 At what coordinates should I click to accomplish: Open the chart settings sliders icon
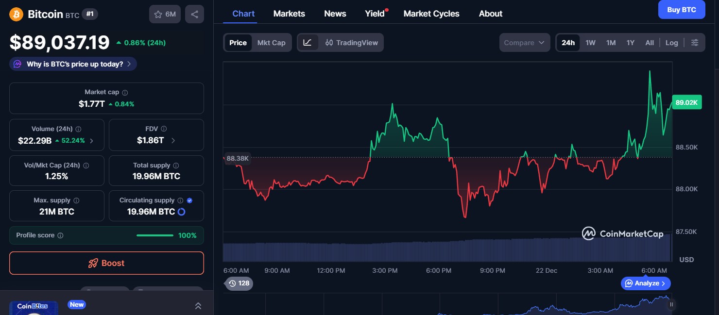click(695, 42)
